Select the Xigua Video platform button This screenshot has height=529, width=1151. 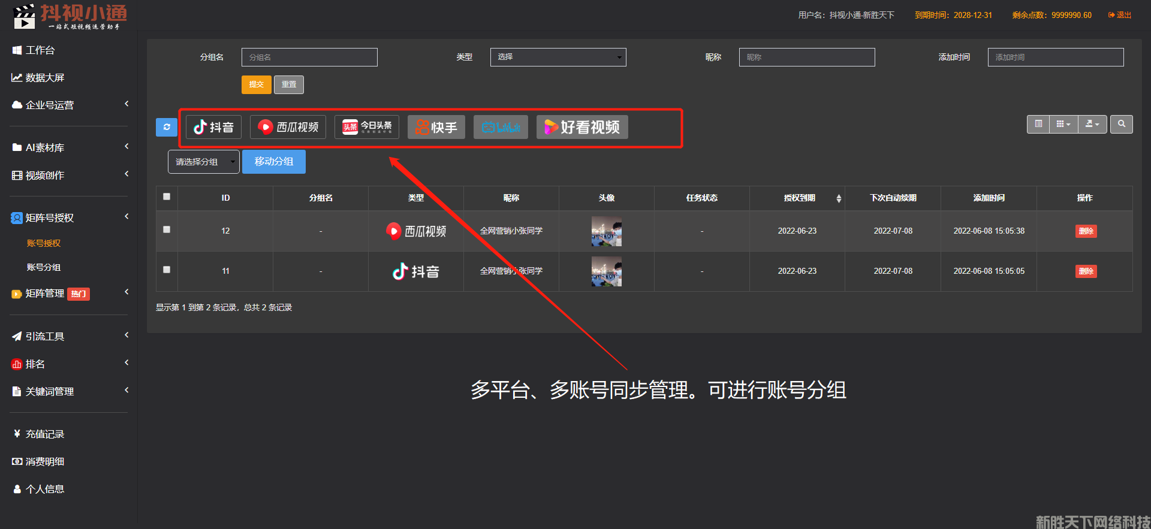(288, 127)
